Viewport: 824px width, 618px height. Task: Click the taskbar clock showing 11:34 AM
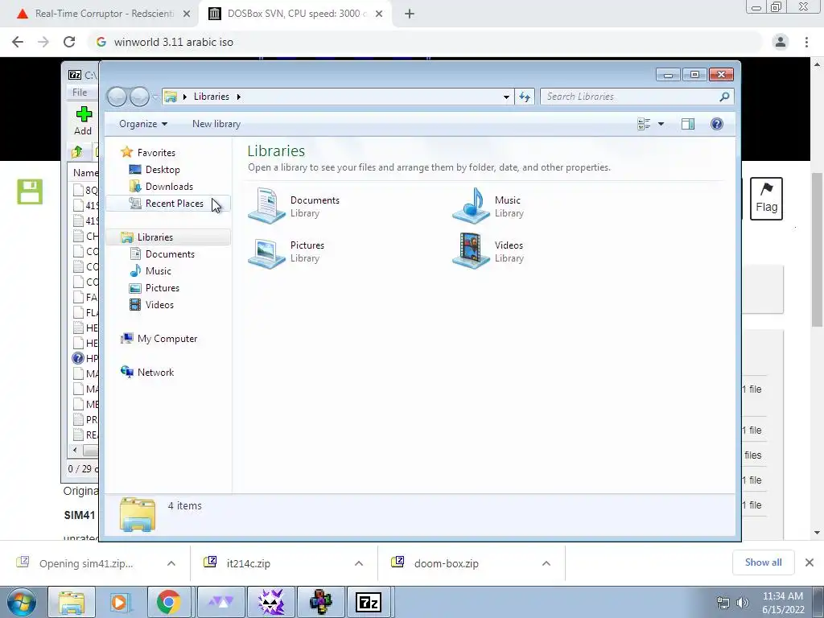[x=783, y=603]
